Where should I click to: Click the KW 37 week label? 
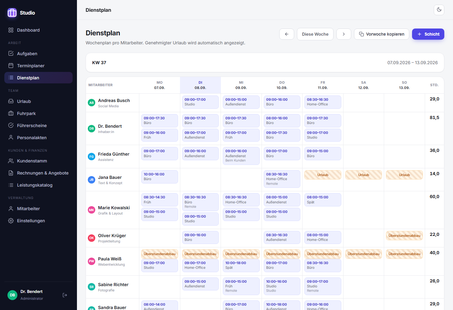(x=99, y=63)
